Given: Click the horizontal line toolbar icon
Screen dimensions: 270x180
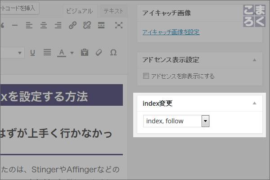Looking at the screenshot, I should [x=15, y=26].
